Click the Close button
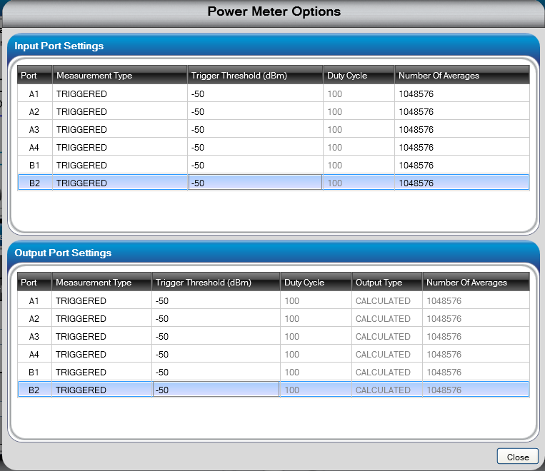Screen dimensions: 545x471 518,457
